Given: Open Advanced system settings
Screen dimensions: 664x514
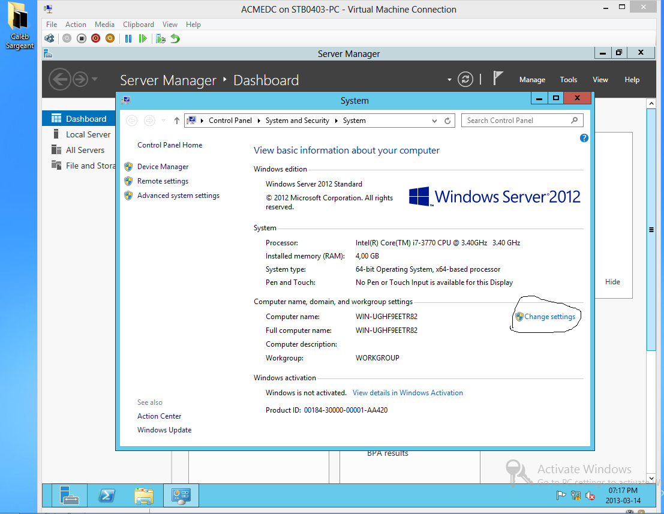Looking at the screenshot, I should (178, 196).
